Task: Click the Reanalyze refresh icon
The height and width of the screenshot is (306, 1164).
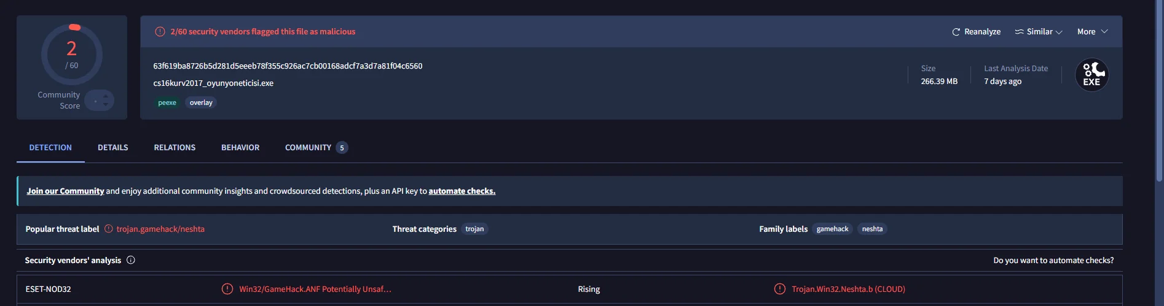Action: [956, 32]
